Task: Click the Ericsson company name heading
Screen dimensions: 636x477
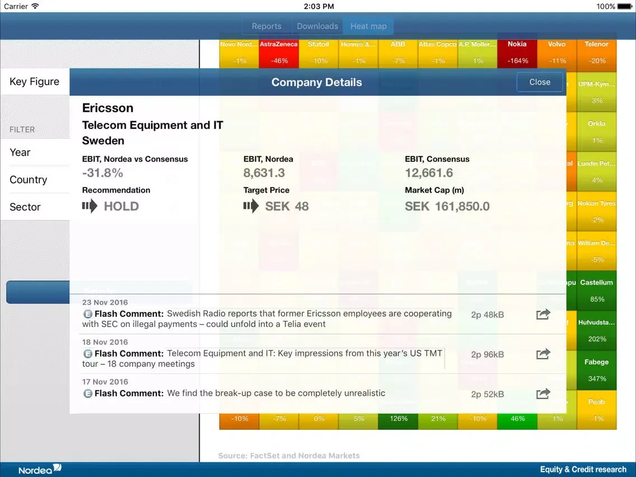Action: pyautogui.click(x=107, y=108)
